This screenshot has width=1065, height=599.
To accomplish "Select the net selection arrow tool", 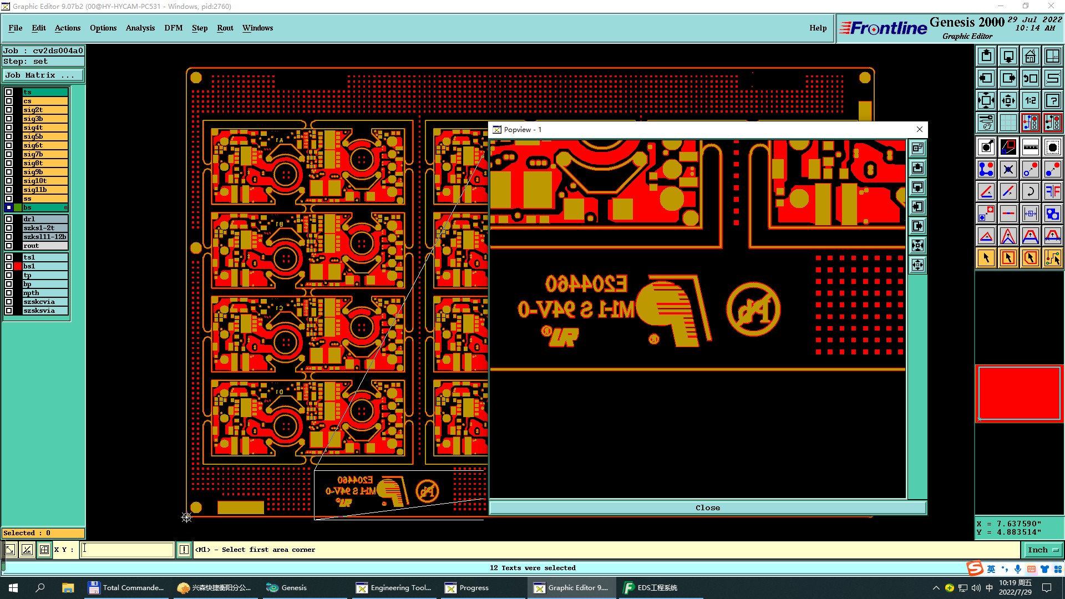I will click(x=1052, y=258).
